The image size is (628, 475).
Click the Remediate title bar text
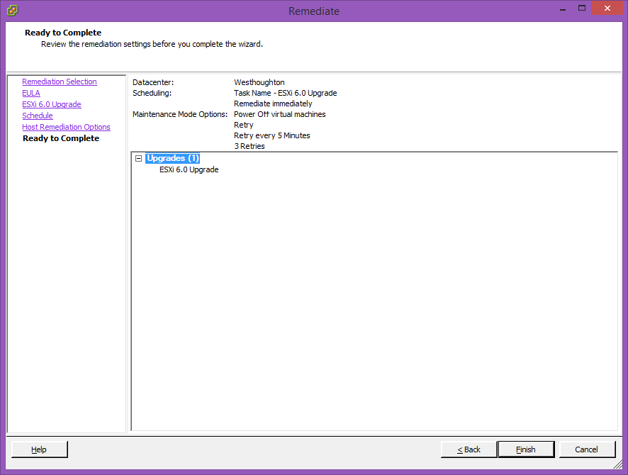(x=314, y=11)
